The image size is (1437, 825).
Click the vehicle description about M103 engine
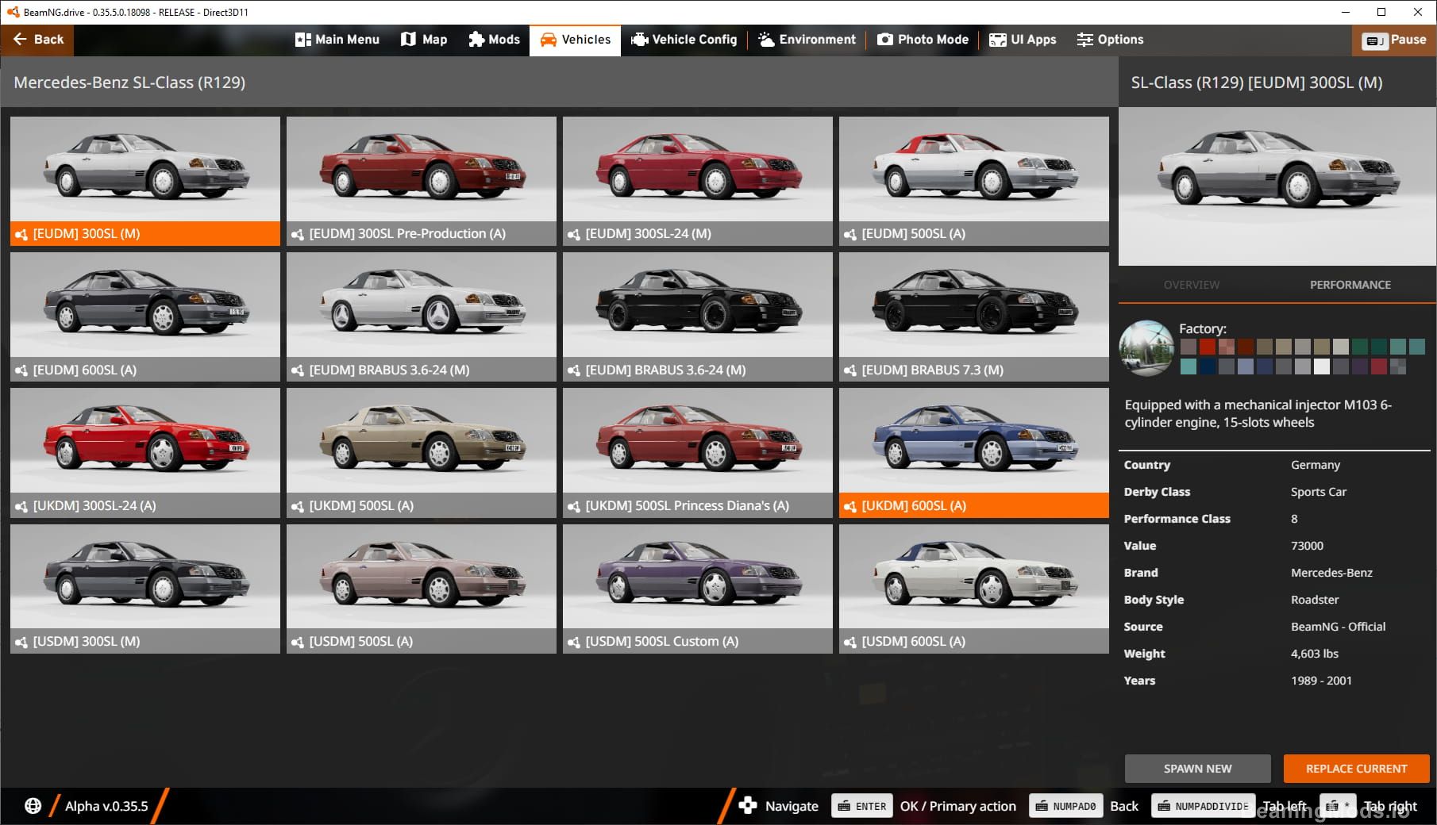[x=1258, y=413]
